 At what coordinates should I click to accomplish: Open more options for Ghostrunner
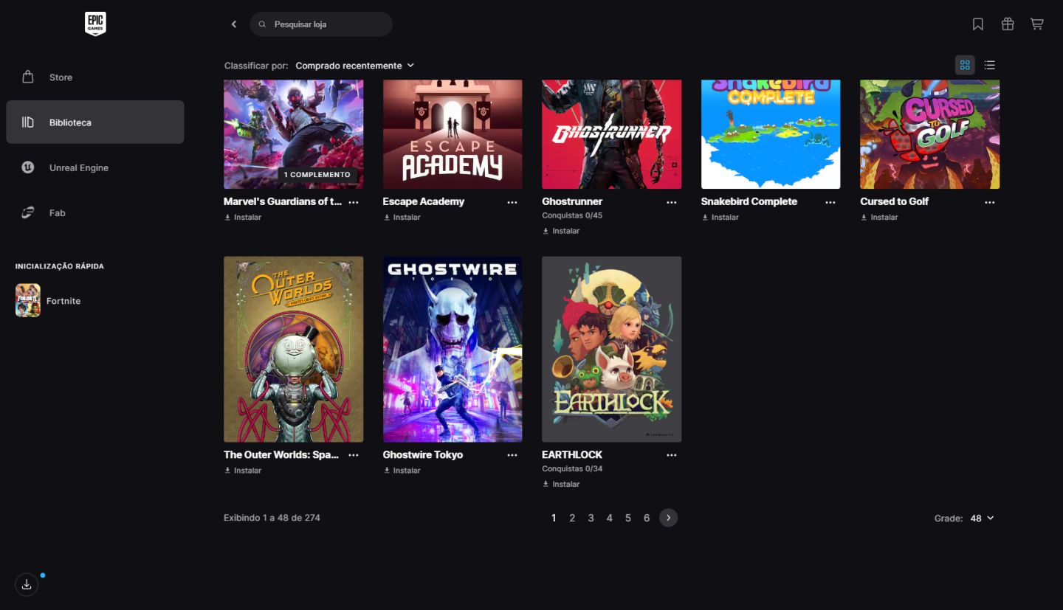pyautogui.click(x=671, y=202)
